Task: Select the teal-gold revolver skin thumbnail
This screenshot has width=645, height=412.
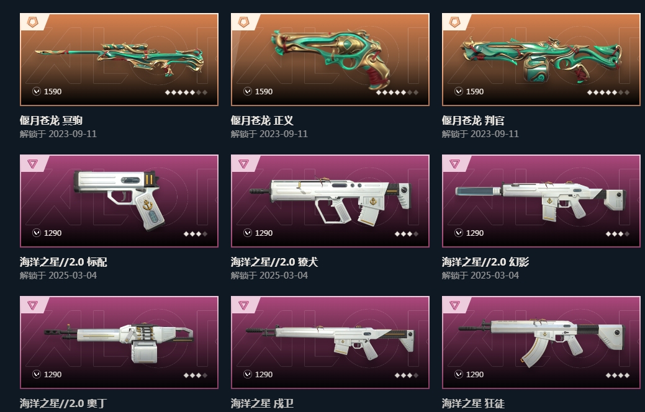Action: 330,60
